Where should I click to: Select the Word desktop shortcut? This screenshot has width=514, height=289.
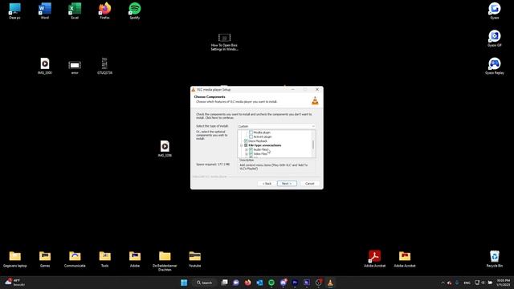click(45, 10)
